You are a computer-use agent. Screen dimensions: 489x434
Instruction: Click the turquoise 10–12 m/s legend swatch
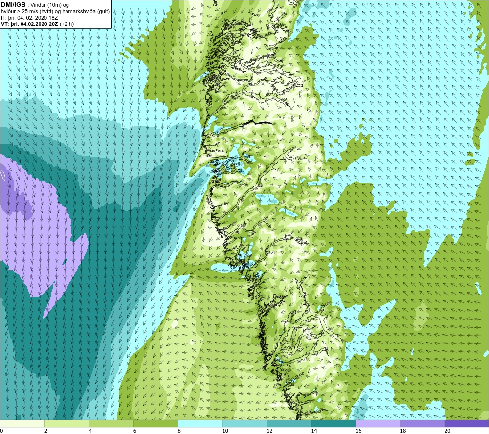tap(244, 423)
